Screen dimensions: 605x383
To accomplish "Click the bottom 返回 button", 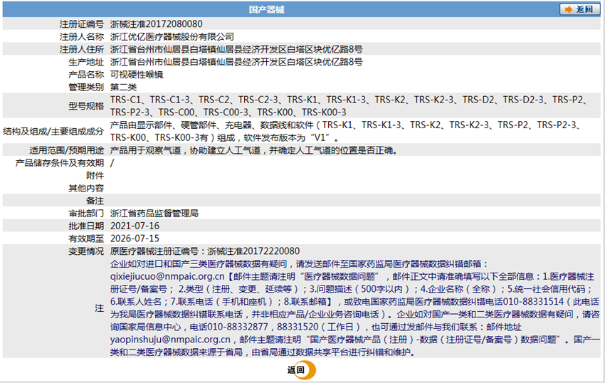I will (x=301, y=370).
